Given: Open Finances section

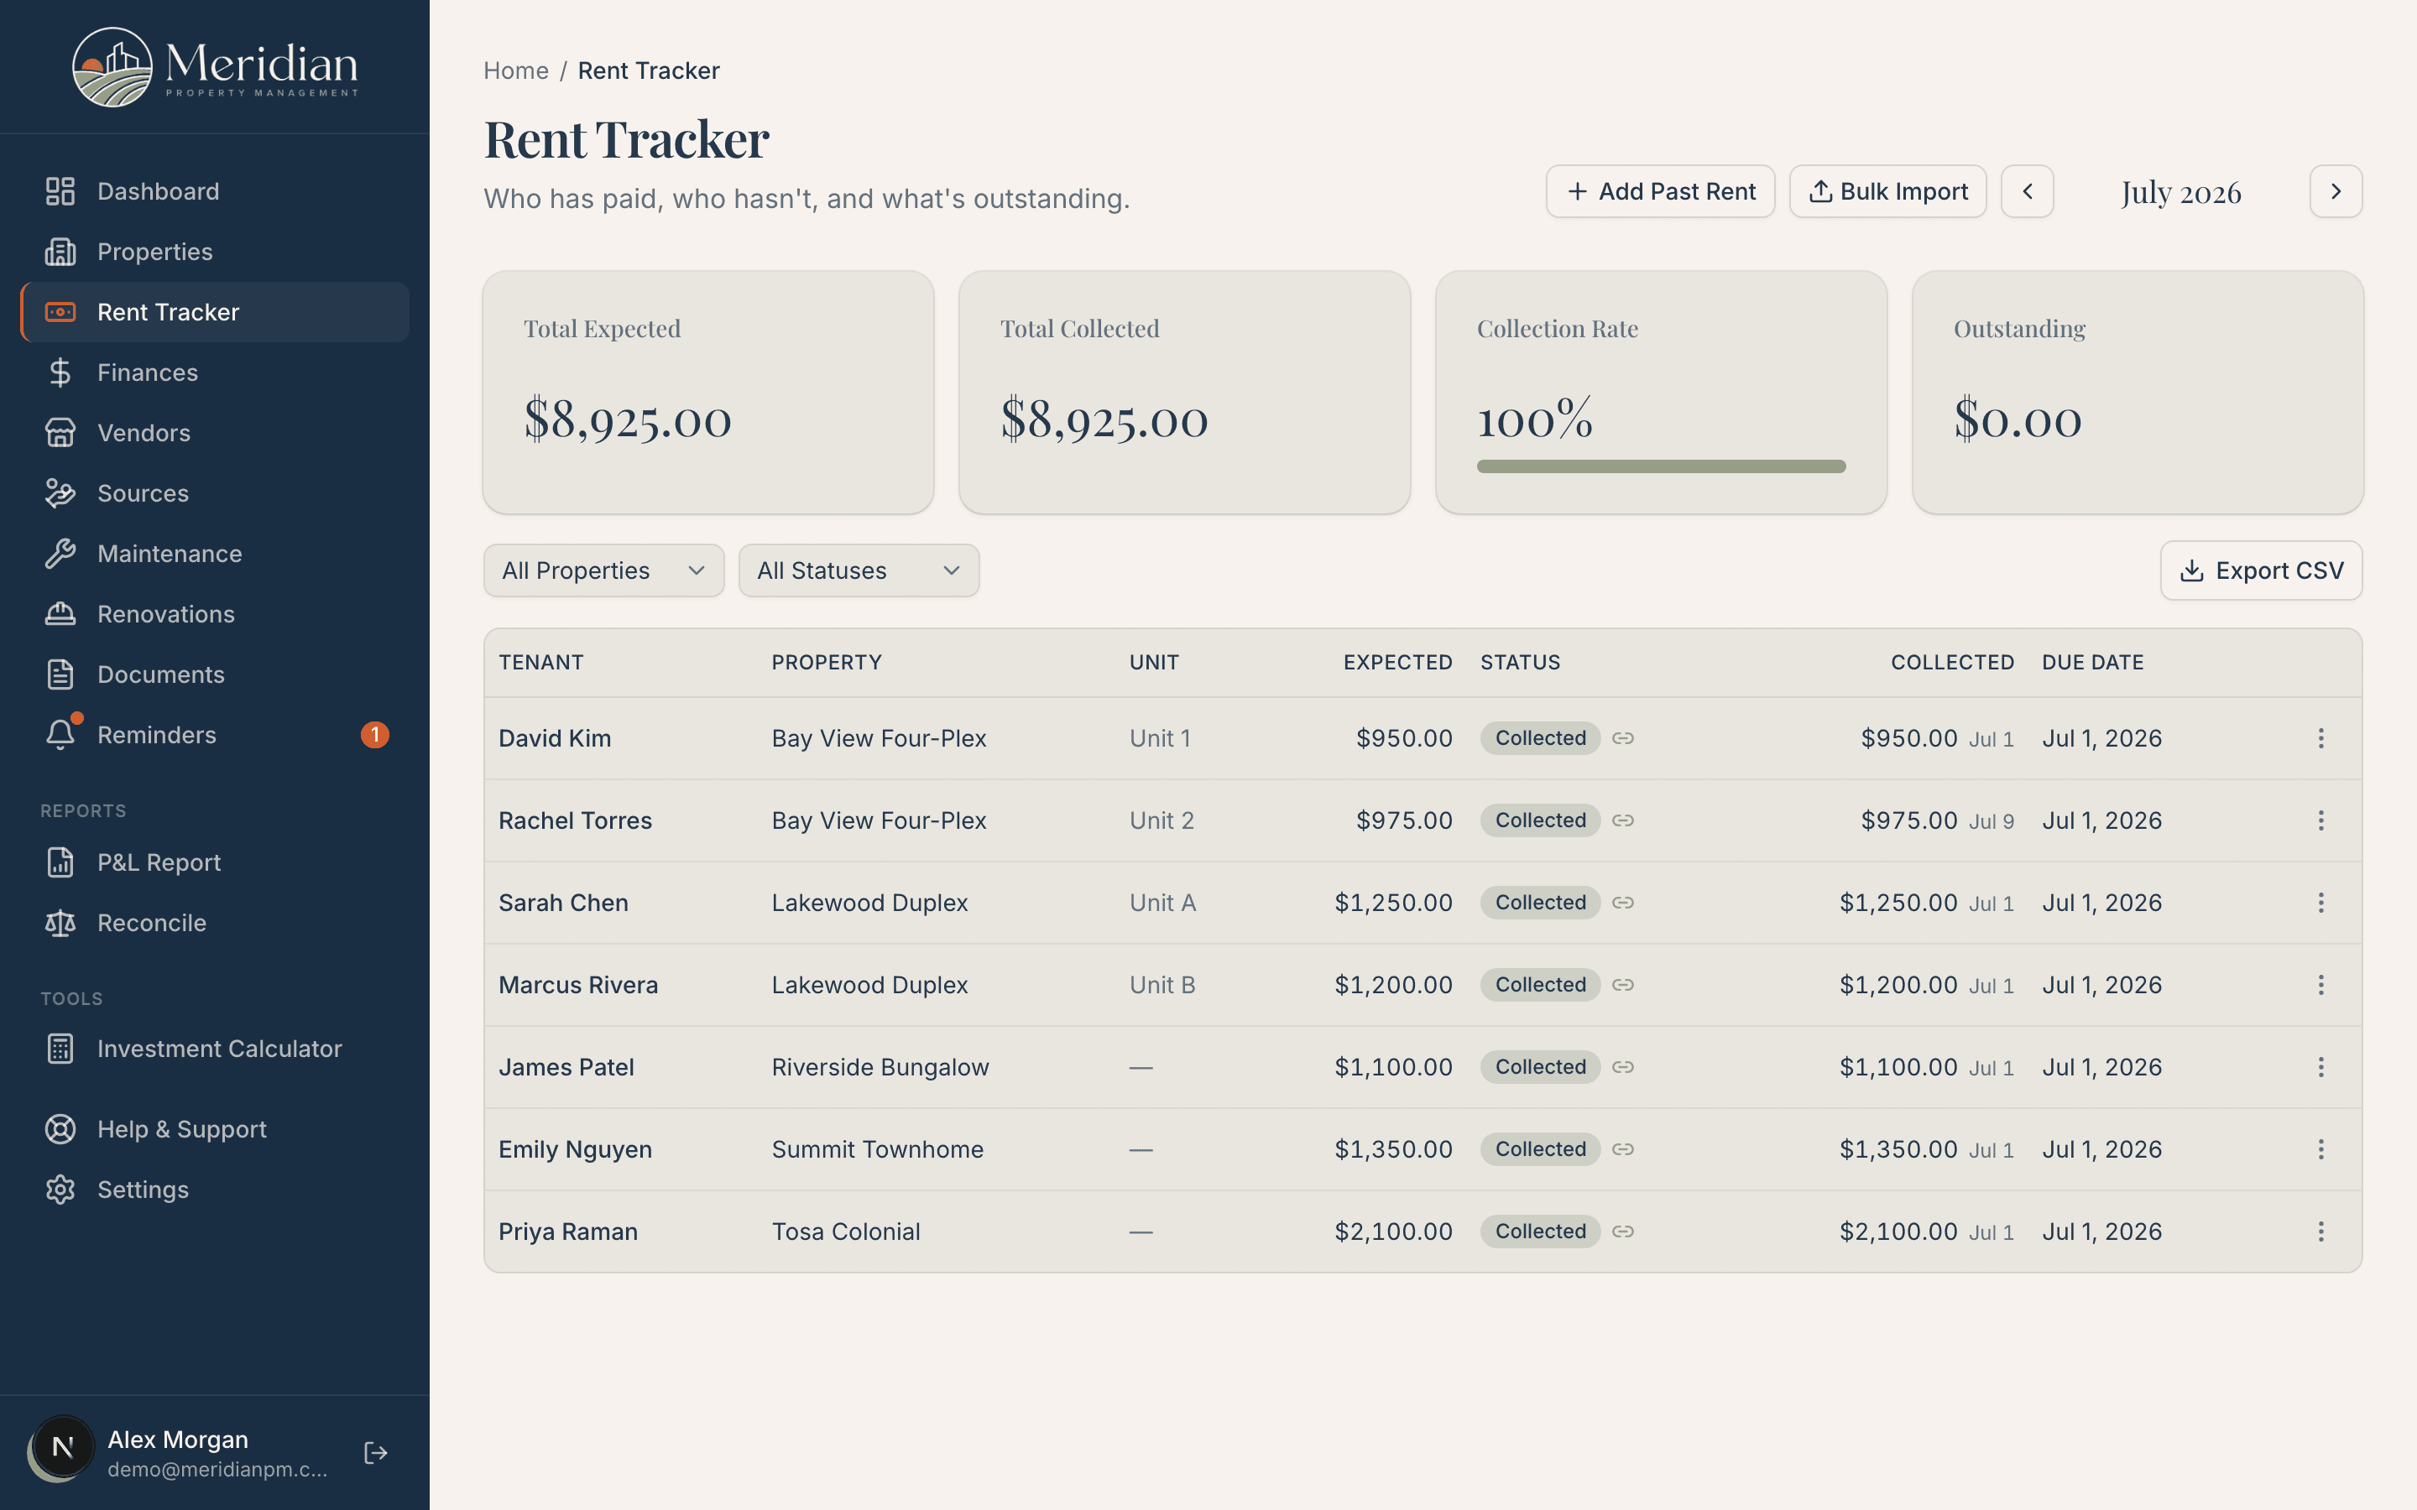Looking at the screenshot, I should [x=215, y=372].
